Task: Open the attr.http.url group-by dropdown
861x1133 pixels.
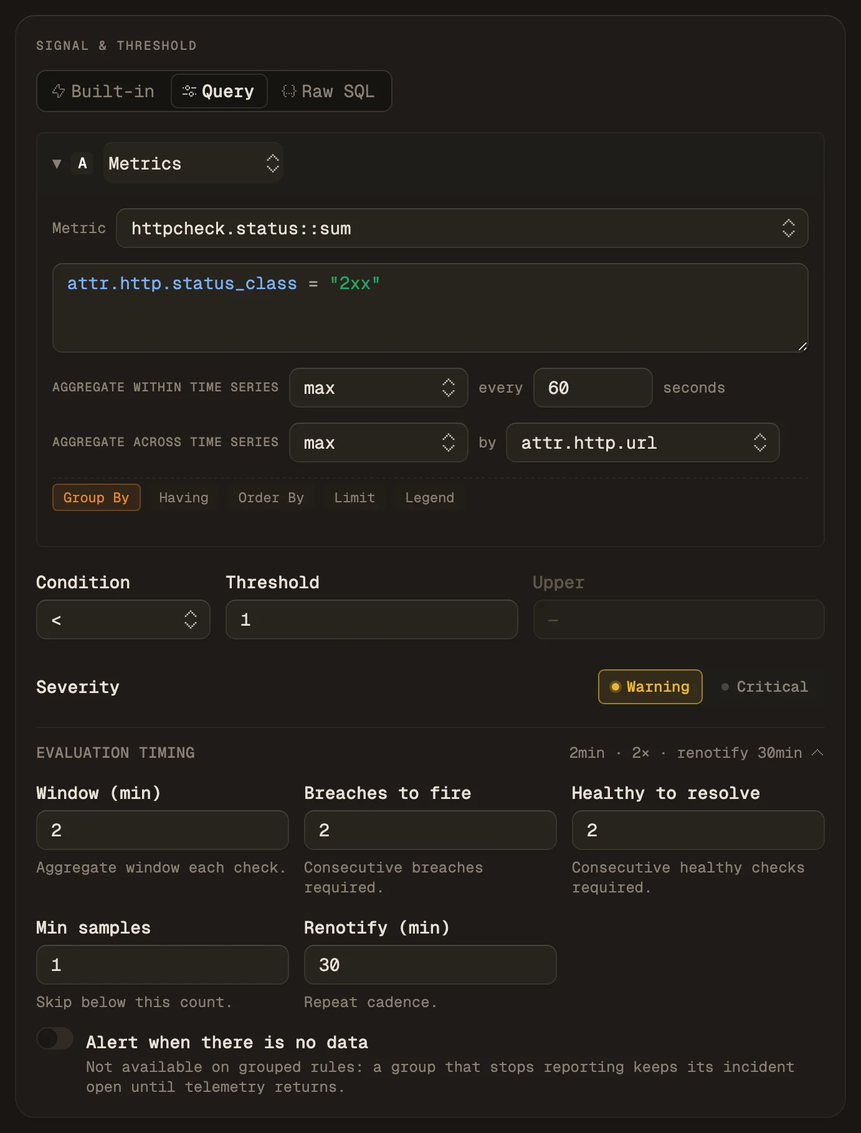Action: click(x=642, y=442)
